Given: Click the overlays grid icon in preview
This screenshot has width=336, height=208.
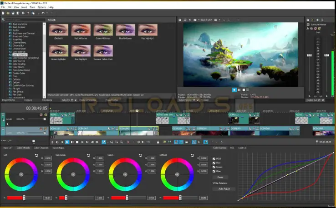Looking at the screenshot, I should [x=215, y=20].
